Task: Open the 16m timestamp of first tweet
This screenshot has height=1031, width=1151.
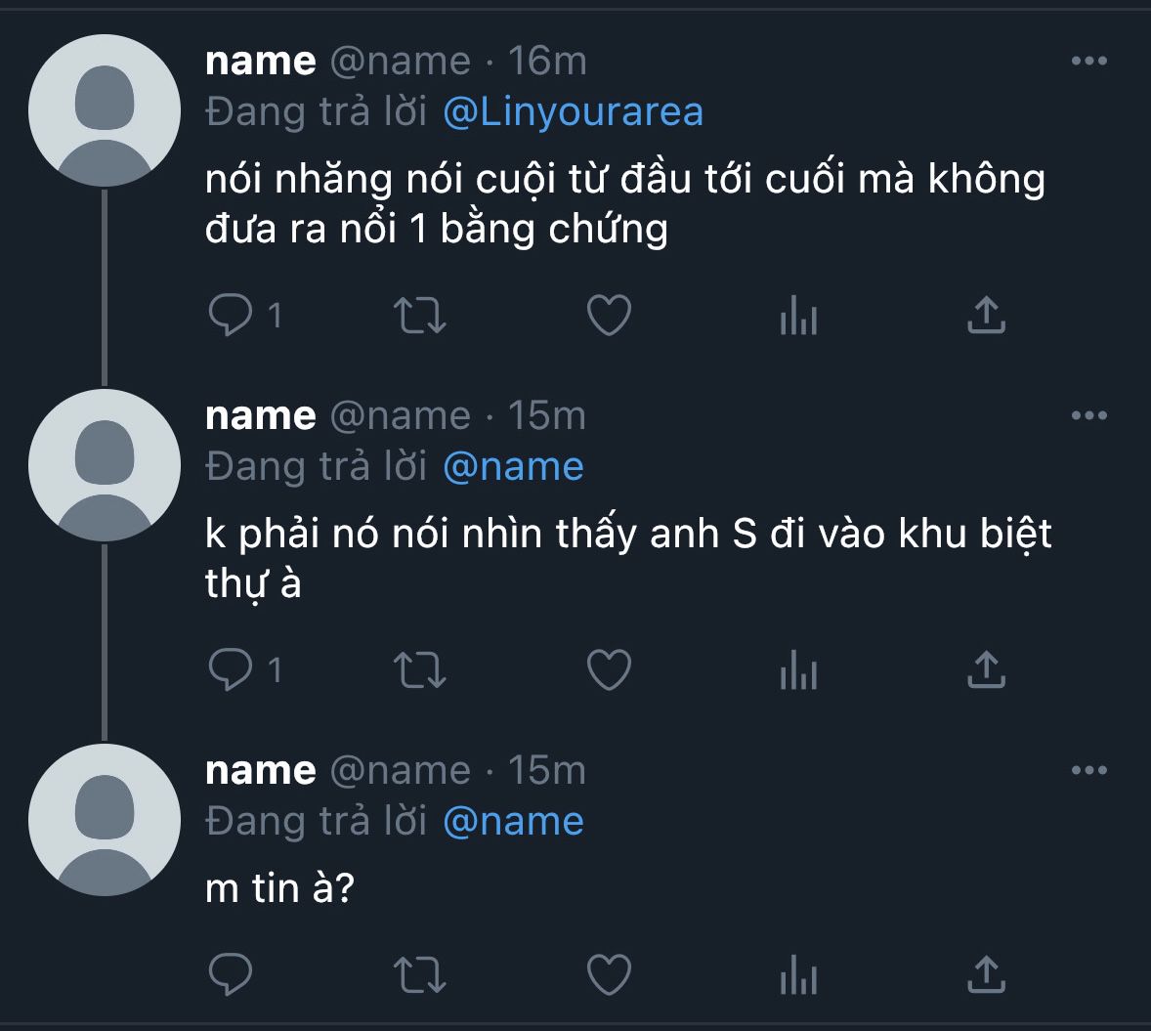Action: 547,61
